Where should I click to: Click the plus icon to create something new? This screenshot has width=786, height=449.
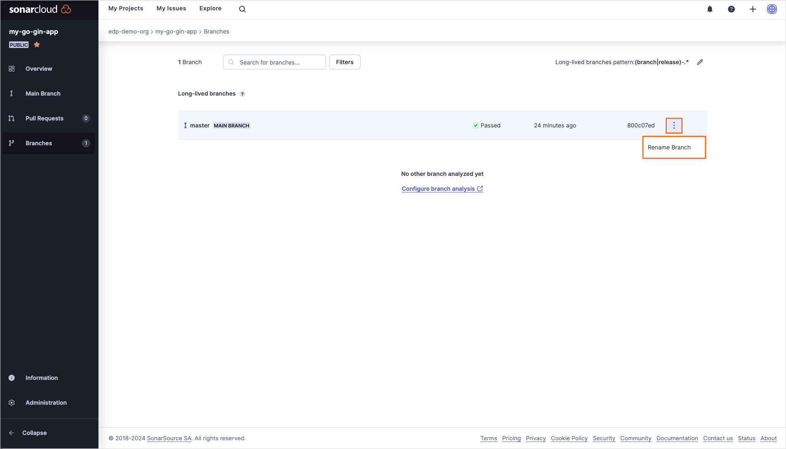(753, 9)
